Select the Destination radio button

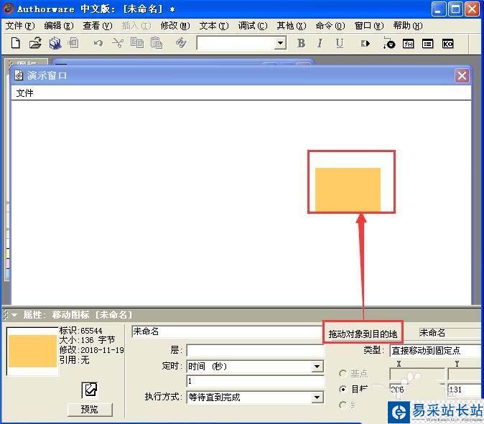(x=343, y=390)
